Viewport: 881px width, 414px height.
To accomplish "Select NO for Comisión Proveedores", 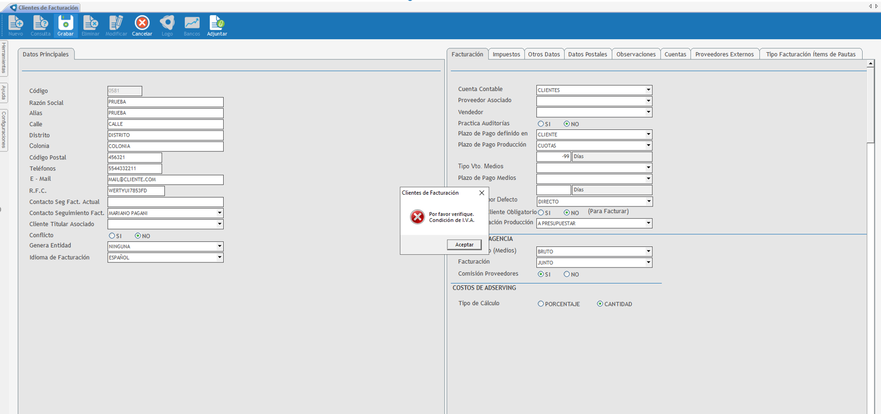I will [x=567, y=274].
